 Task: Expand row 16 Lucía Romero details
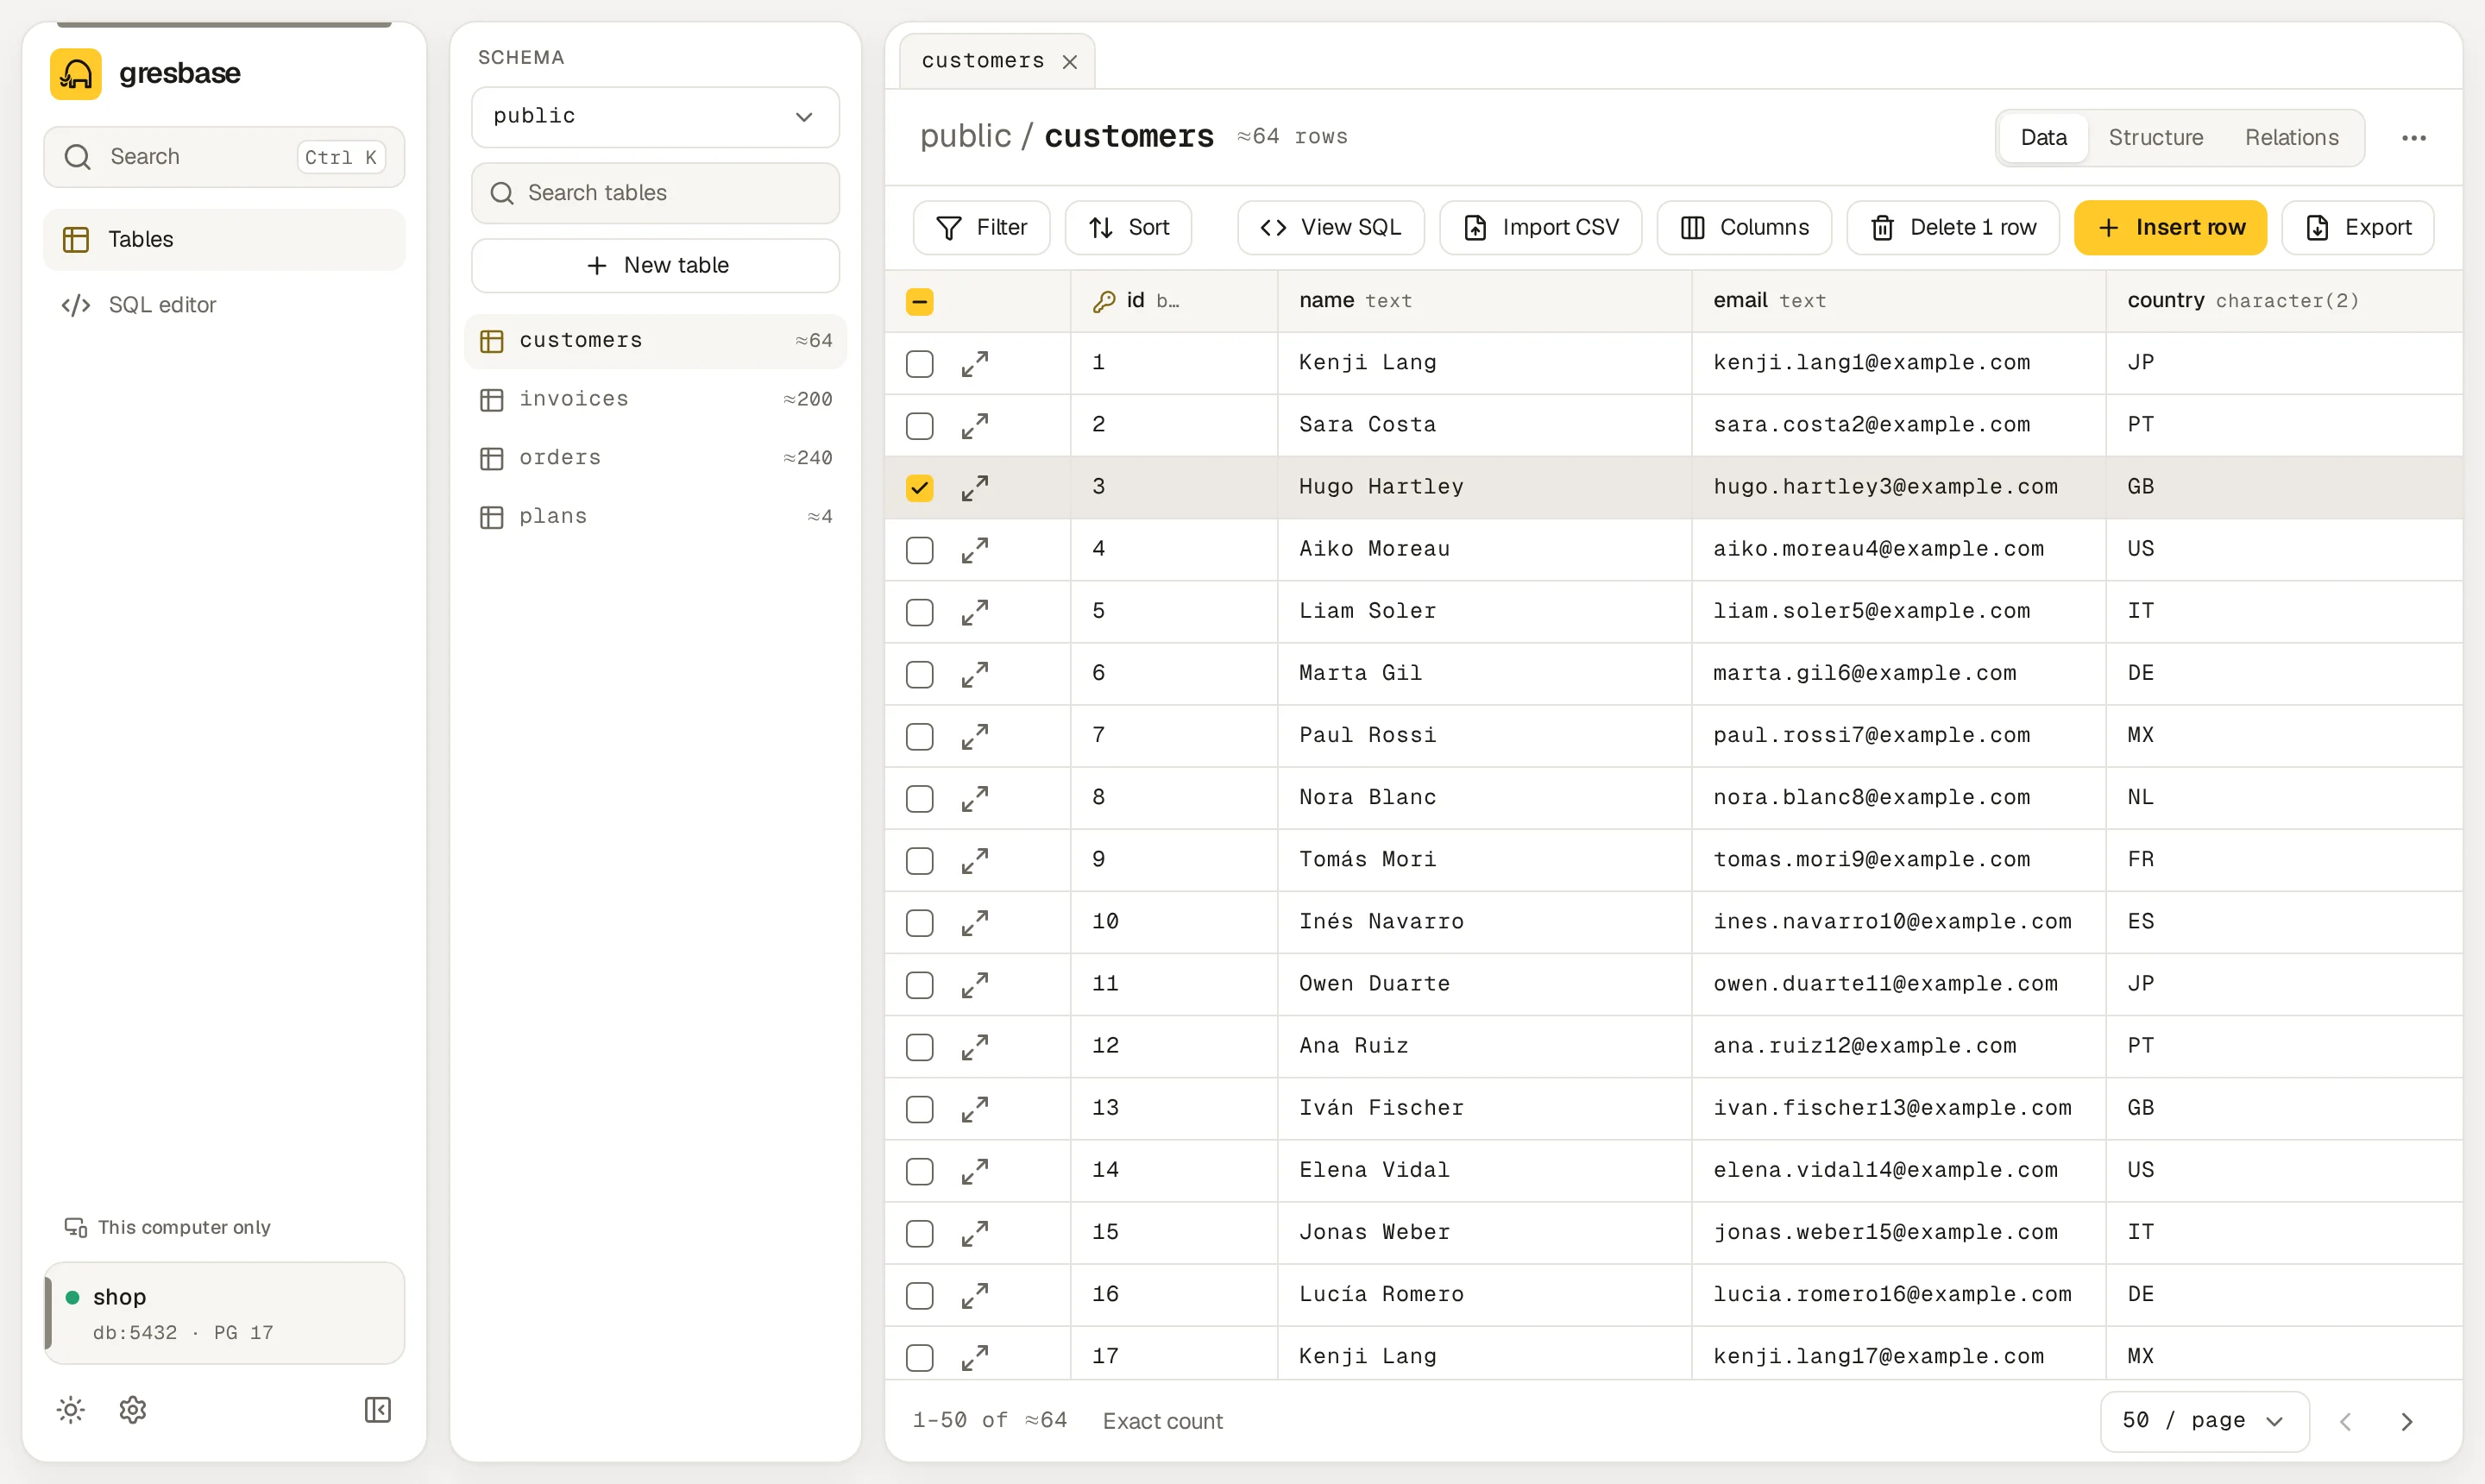(975, 1295)
